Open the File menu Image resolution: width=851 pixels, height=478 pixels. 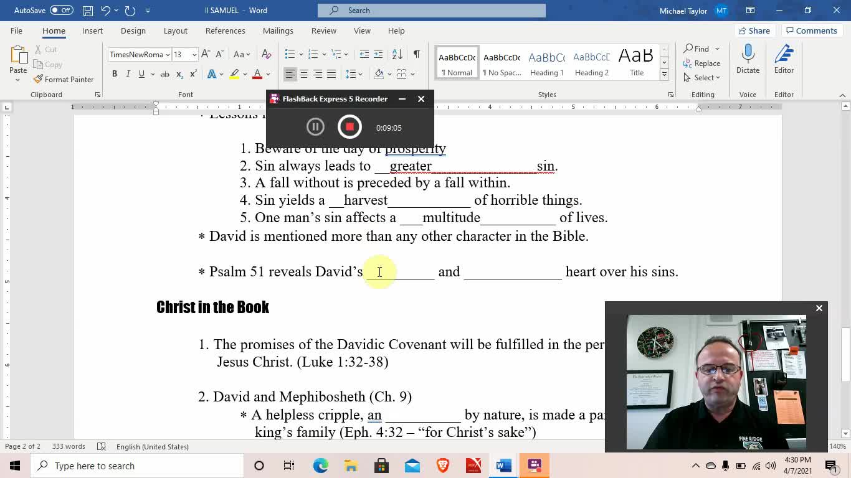(16, 30)
